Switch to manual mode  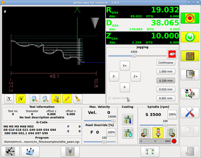[x=190, y=56]
